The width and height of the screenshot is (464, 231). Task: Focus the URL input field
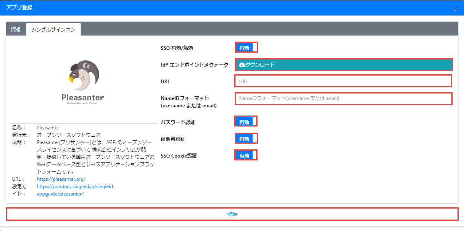pos(343,81)
